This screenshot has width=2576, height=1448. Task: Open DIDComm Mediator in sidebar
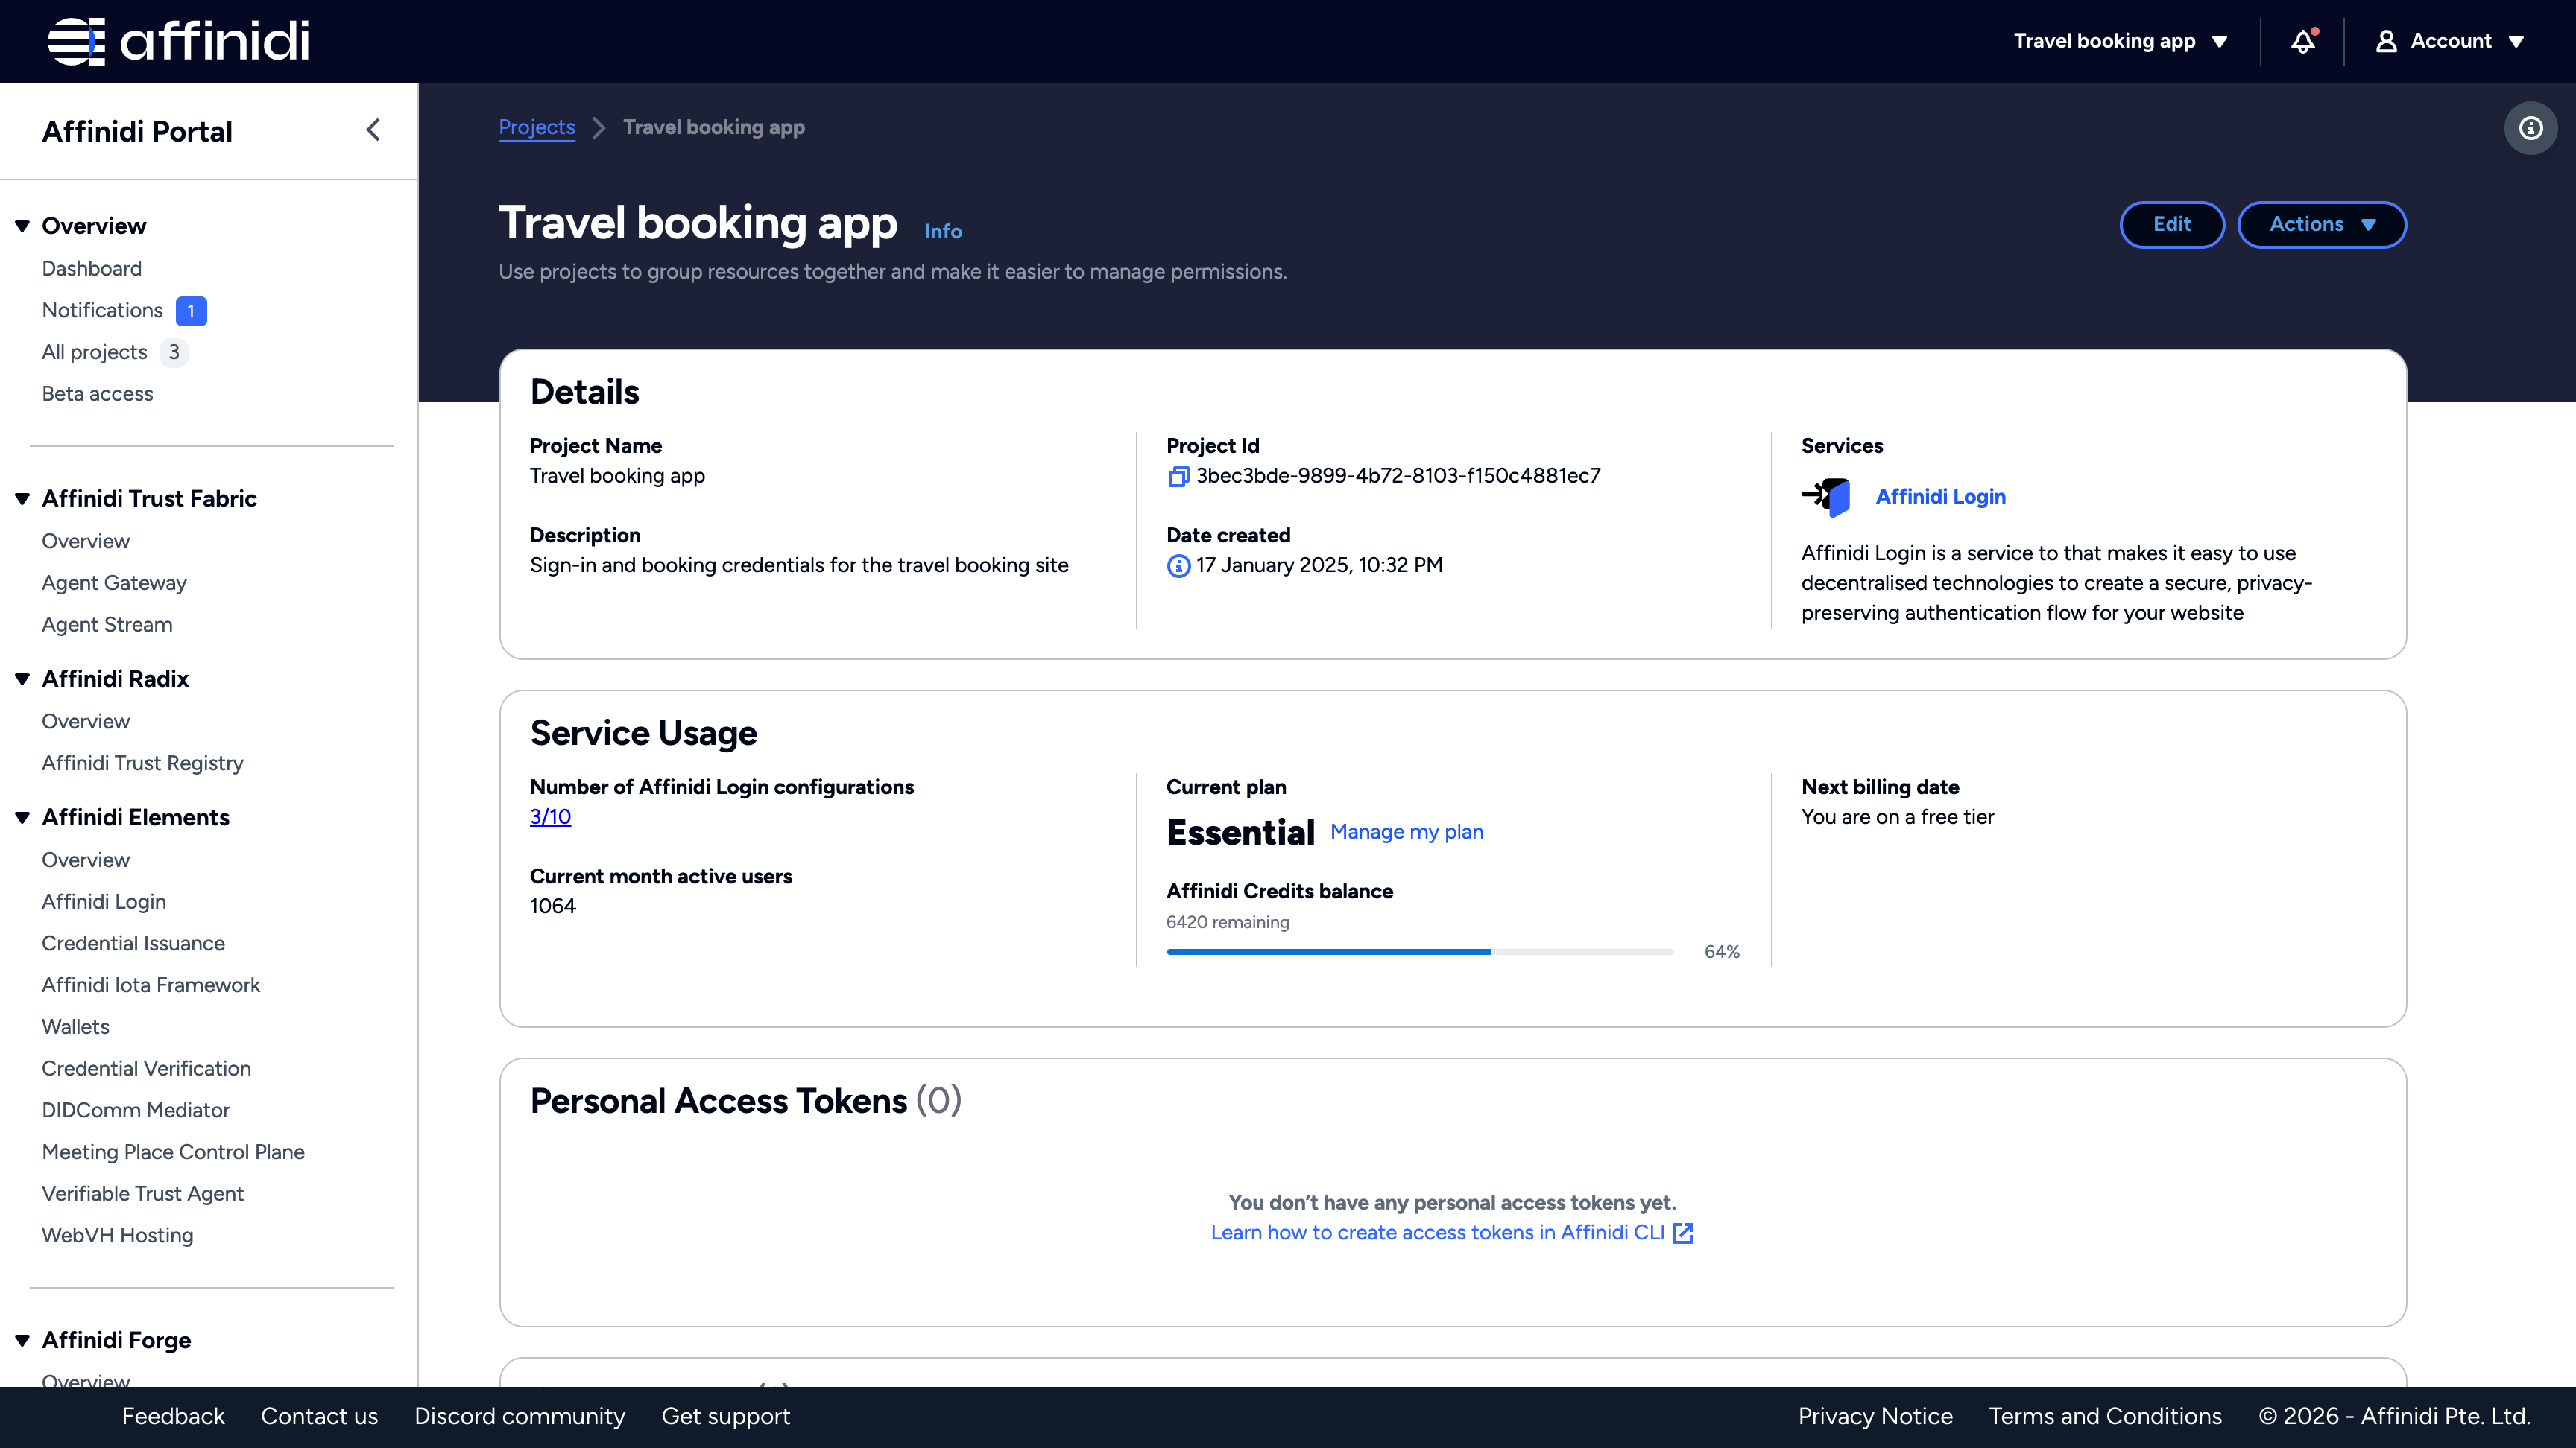136,1111
